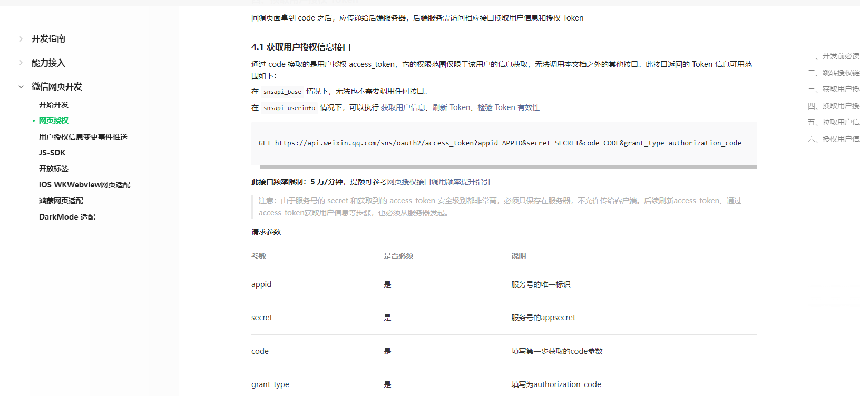The width and height of the screenshot is (860, 396).
Task: Click 服务号的appsecret description cell
Action: pos(543,318)
